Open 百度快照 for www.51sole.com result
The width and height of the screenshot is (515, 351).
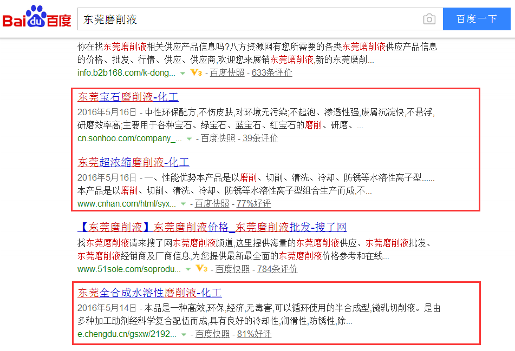point(232,269)
